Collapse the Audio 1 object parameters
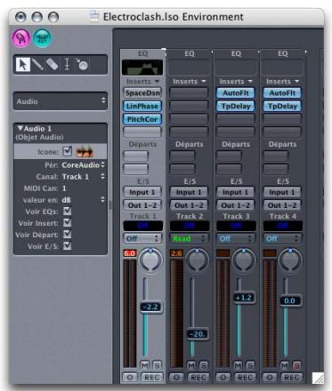 20,128
